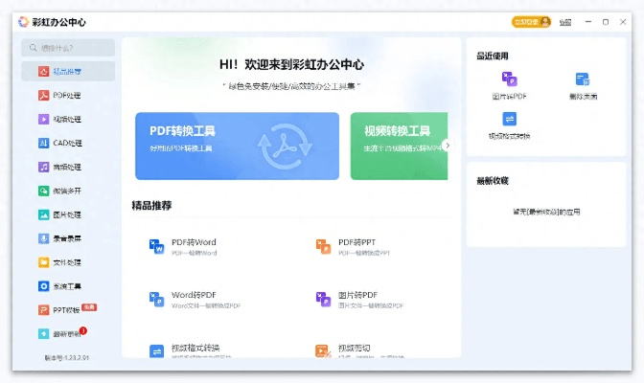Click the 最近使用 panel heading
Viewport: 644px width, 383px height.
click(x=492, y=56)
